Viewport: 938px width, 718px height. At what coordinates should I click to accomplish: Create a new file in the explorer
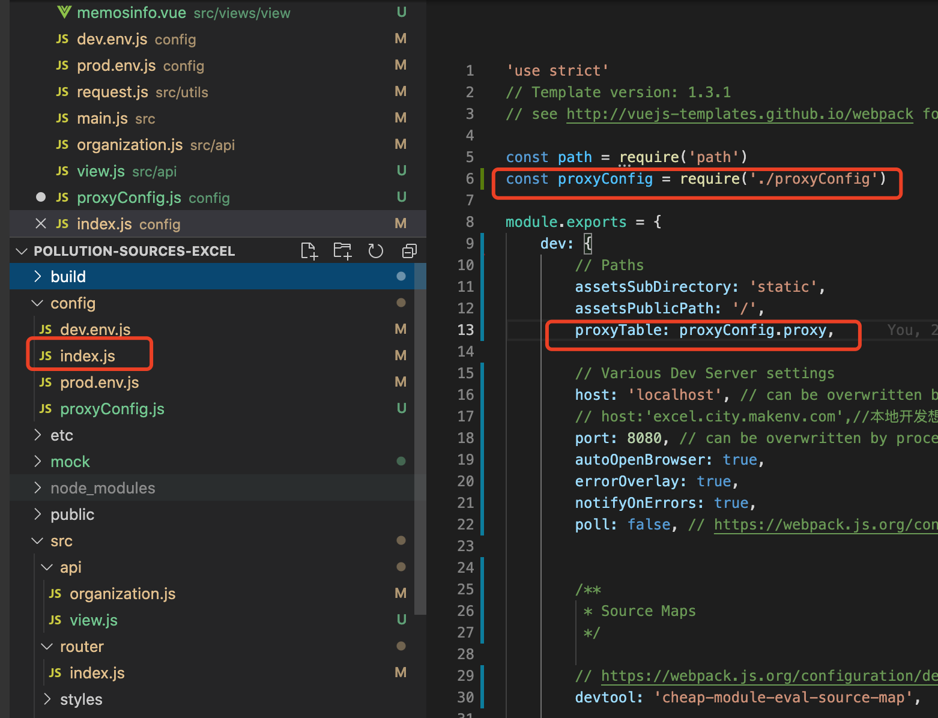[309, 251]
